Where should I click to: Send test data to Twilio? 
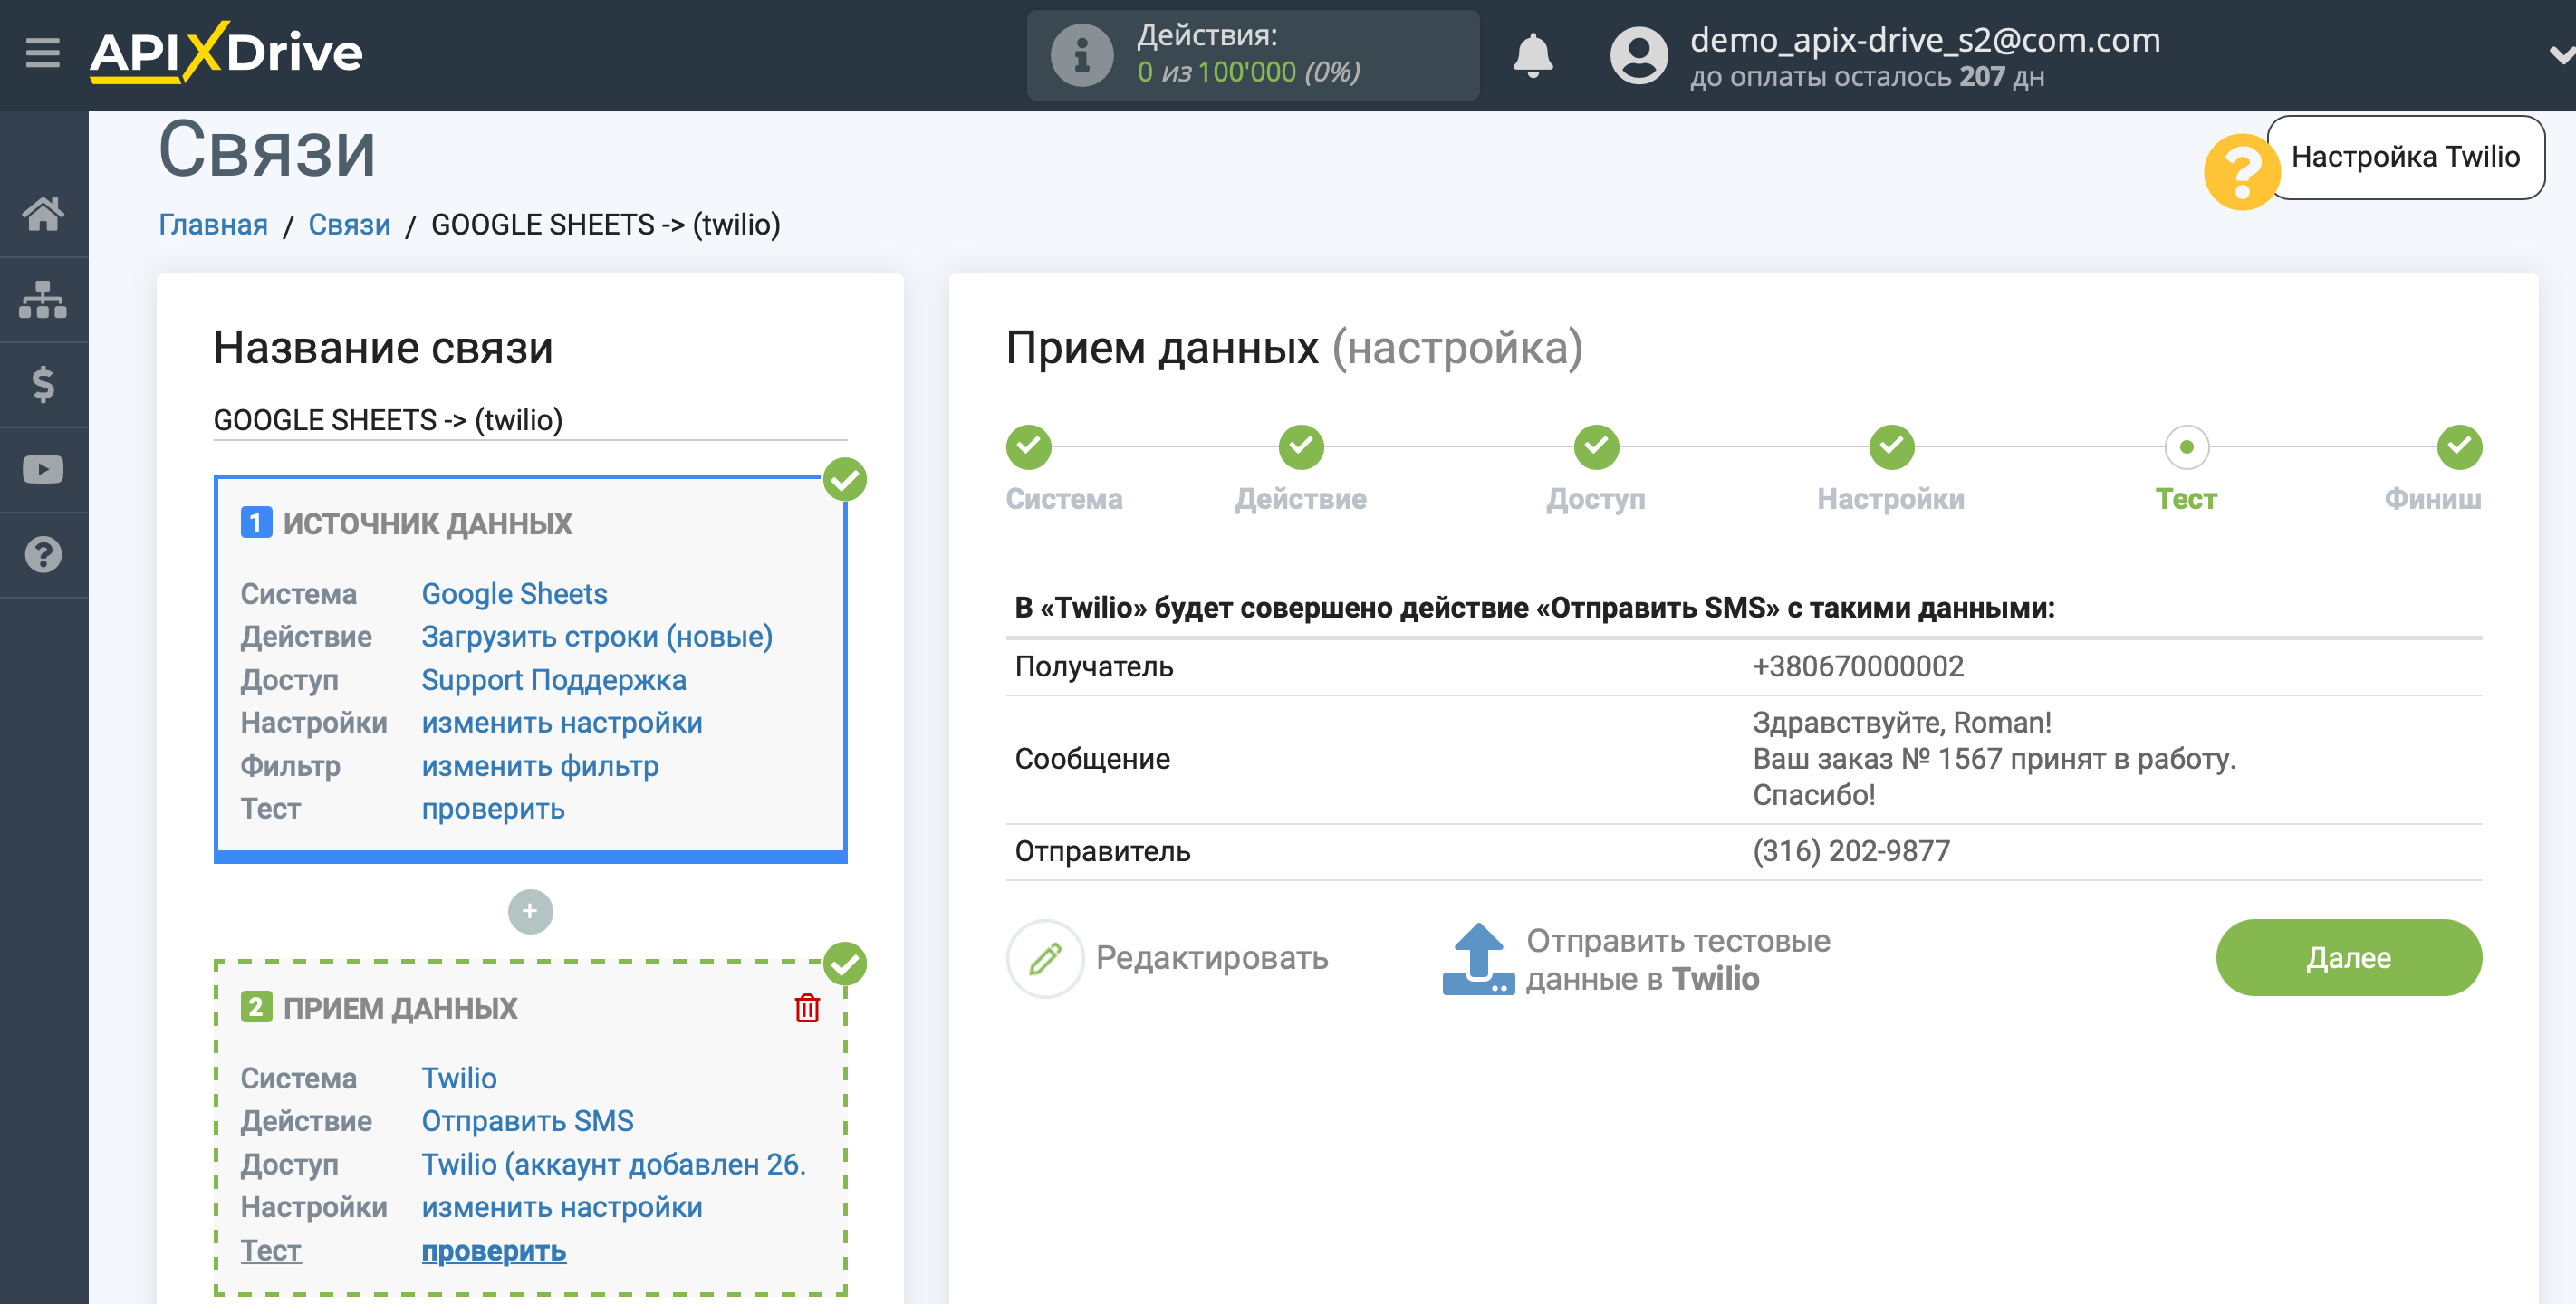pos(1677,959)
